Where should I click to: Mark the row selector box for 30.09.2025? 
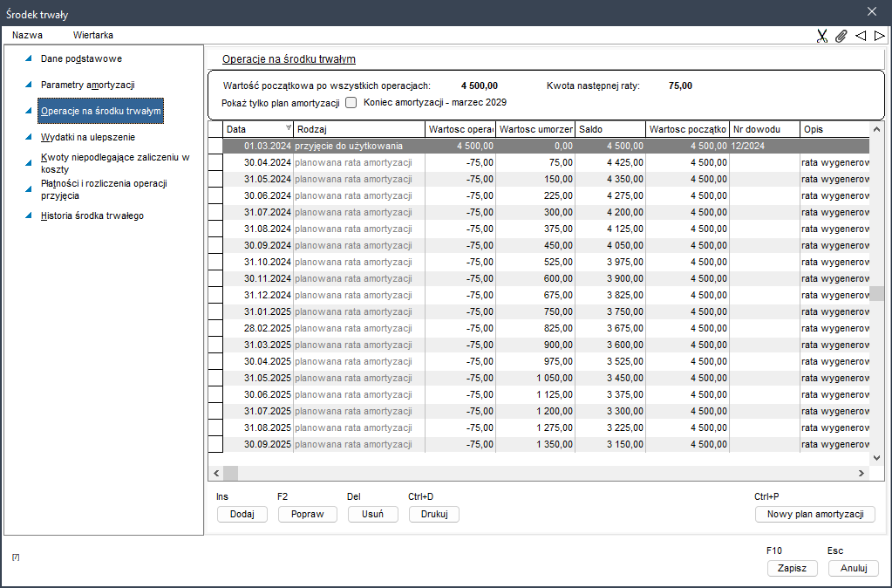point(215,445)
